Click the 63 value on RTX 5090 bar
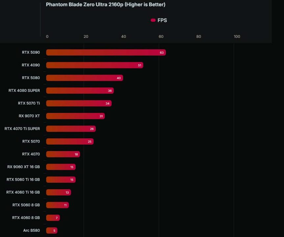 tap(162, 53)
